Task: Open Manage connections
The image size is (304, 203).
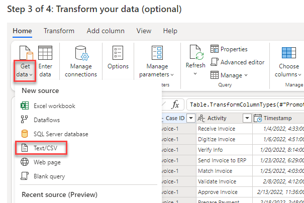Action: [x=81, y=62]
